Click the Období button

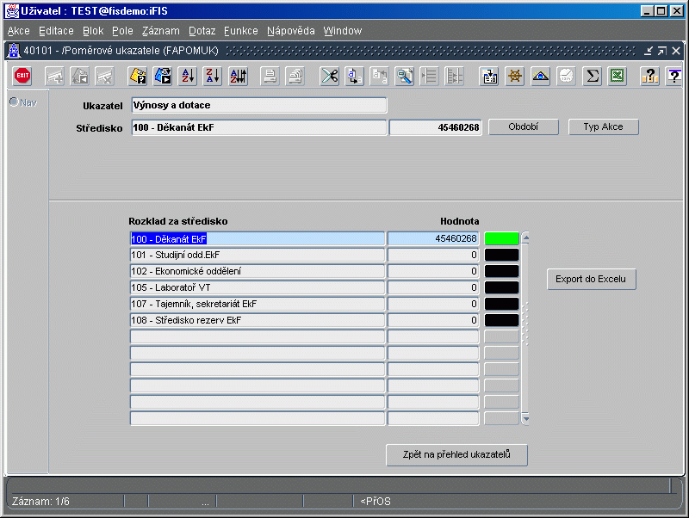pos(525,127)
